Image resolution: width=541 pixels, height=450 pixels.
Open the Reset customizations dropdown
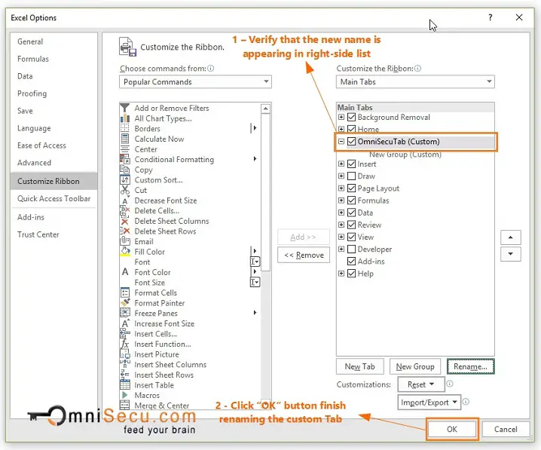pos(421,384)
